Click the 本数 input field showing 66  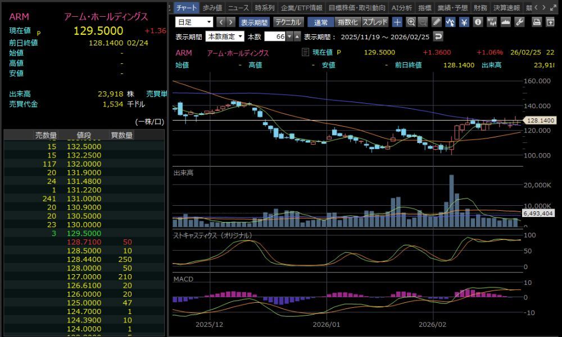click(275, 36)
